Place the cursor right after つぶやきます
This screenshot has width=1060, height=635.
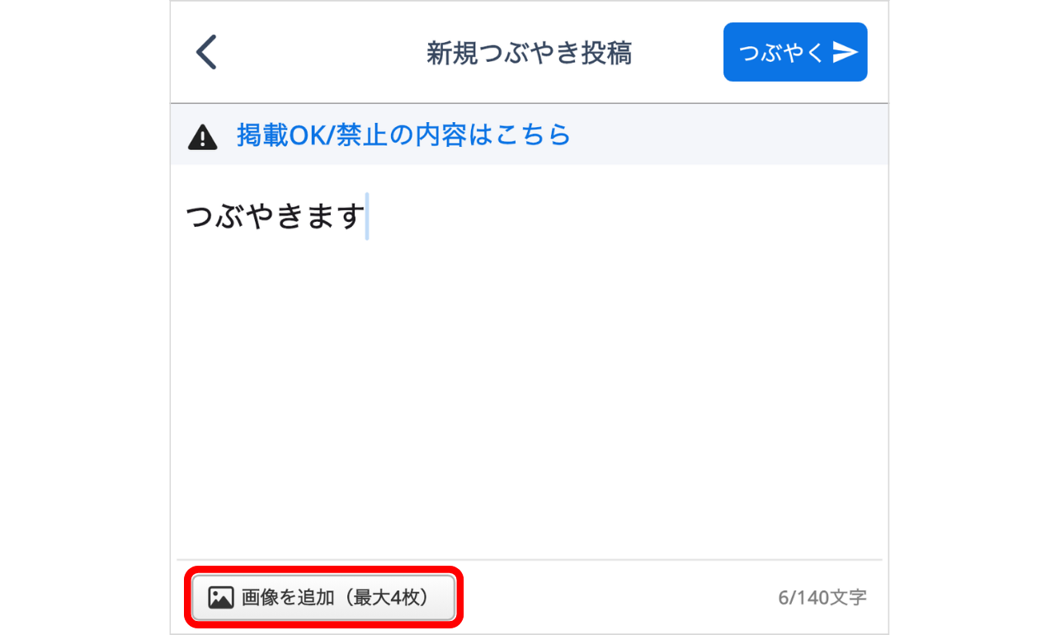pyautogui.click(x=366, y=217)
